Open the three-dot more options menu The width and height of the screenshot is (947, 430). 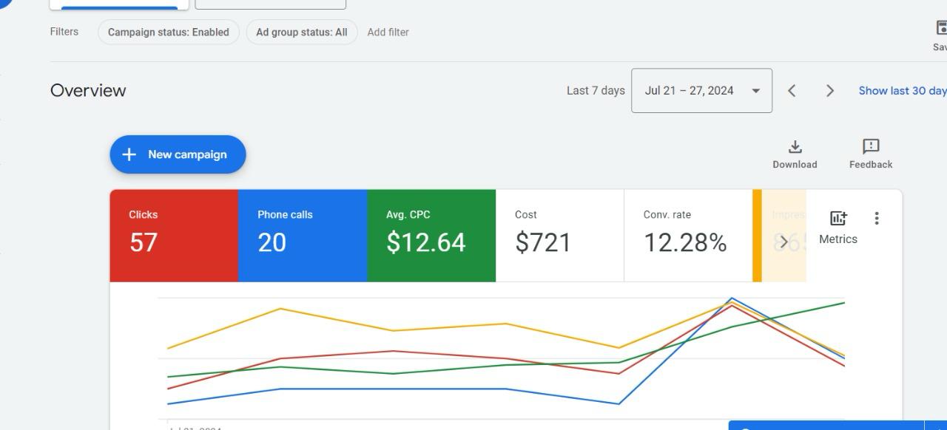click(877, 218)
